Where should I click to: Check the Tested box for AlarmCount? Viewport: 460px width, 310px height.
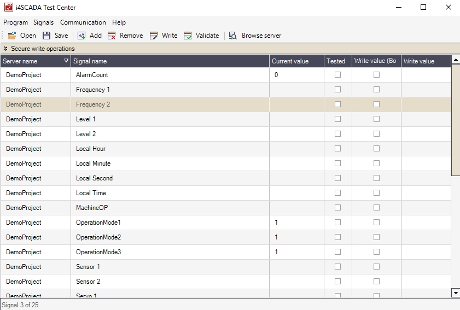337,75
